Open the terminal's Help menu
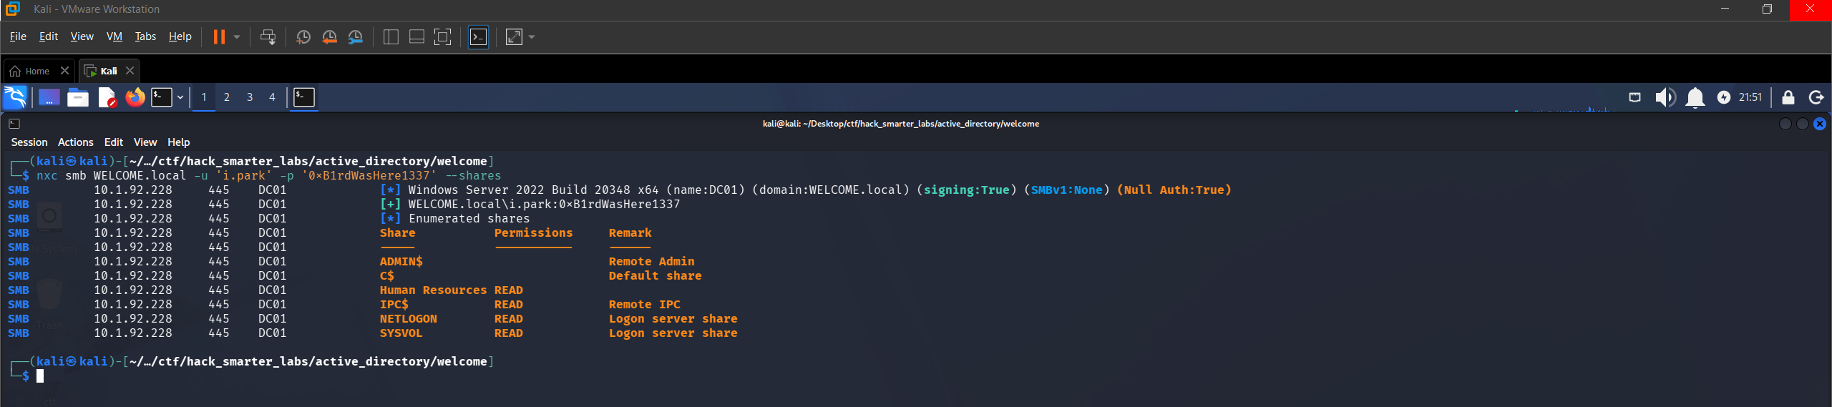This screenshot has width=1832, height=407. click(x=178, y=142)
